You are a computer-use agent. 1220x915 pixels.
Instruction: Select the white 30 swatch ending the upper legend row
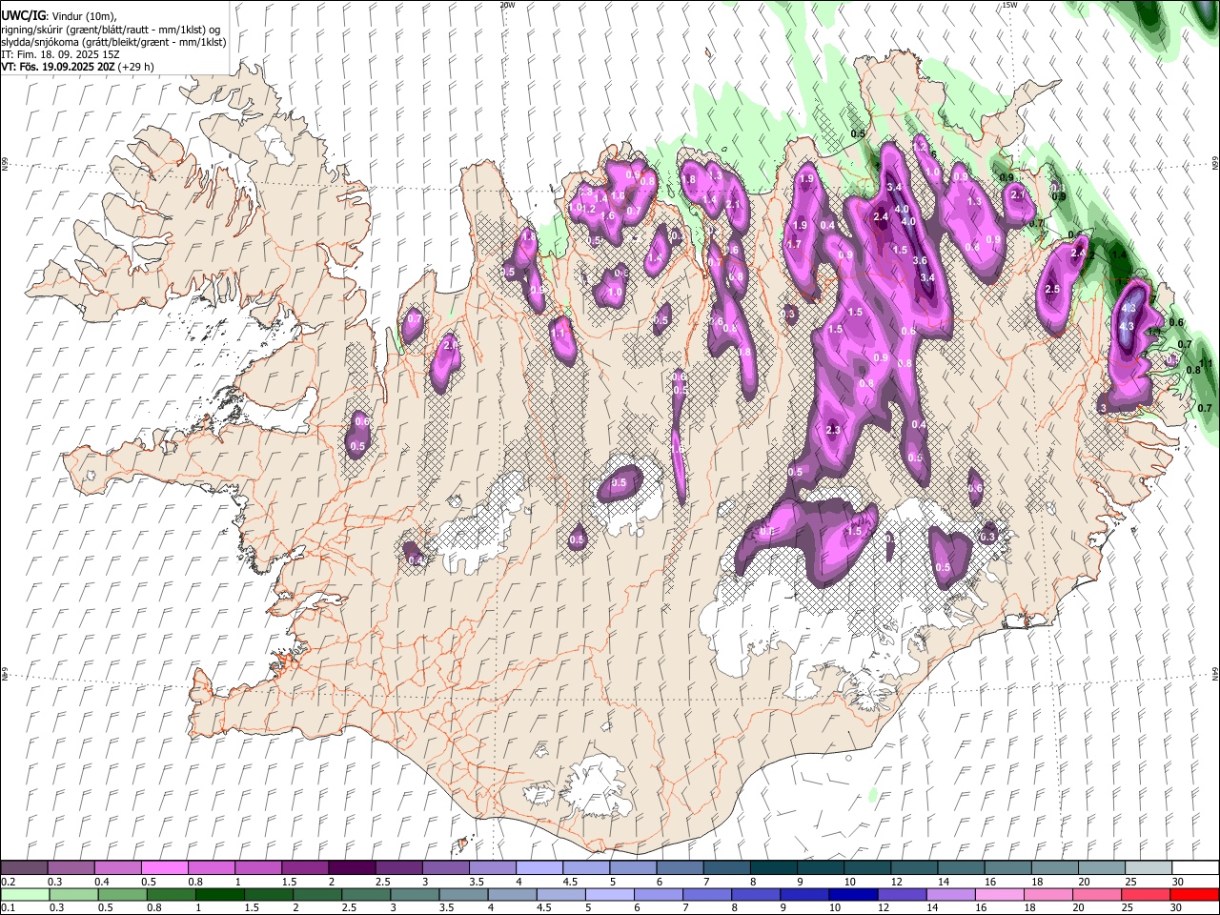1195,868
